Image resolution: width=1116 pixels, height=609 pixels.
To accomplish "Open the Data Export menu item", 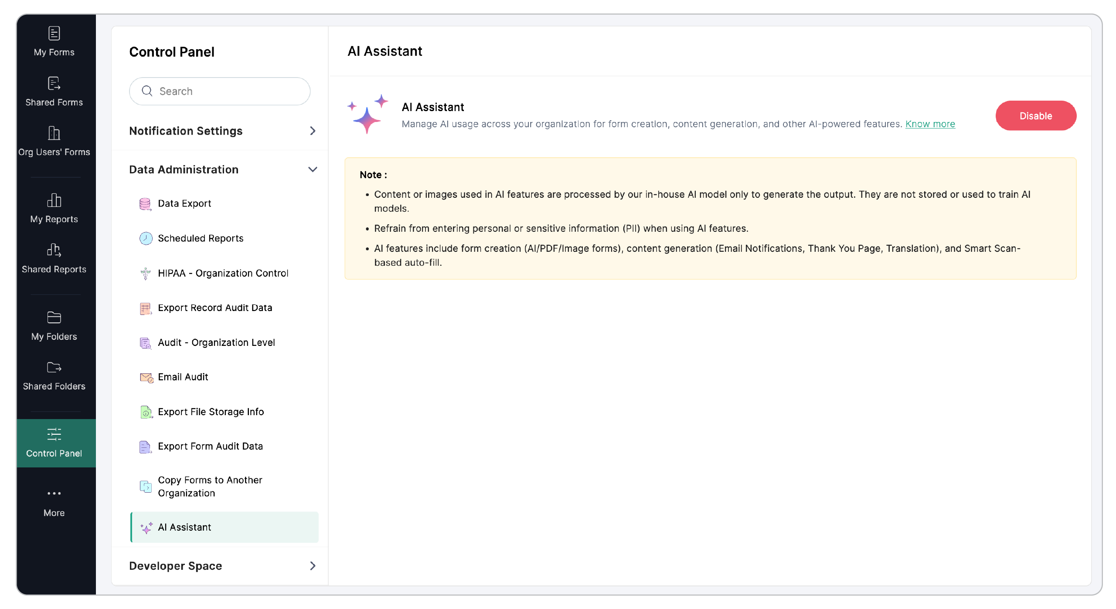I will pyautogui.click(x=184, y=203).
